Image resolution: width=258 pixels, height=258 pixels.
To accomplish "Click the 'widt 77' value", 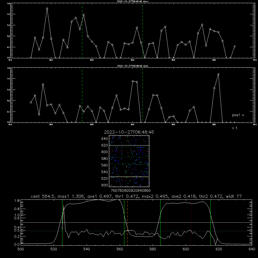I will click(234, 196).
